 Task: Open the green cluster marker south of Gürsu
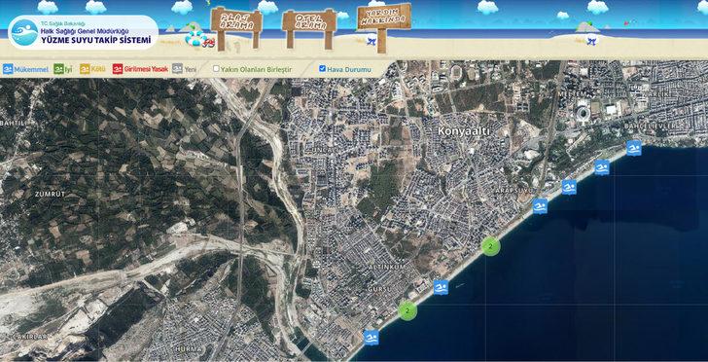[407, 311]
